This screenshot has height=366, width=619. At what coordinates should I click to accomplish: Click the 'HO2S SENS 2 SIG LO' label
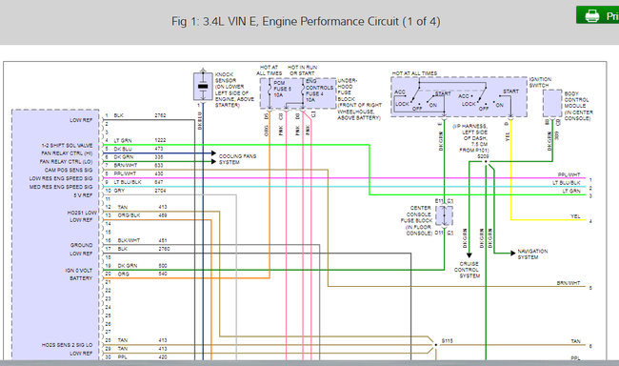point(67,345)
